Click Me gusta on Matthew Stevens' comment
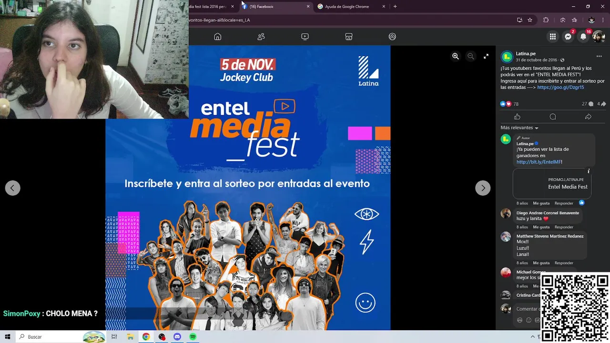The width and height of the screenshot is (610, 343). [x=541, y=263]
